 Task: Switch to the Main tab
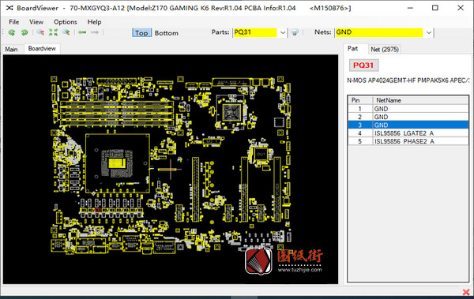point(11,49)
